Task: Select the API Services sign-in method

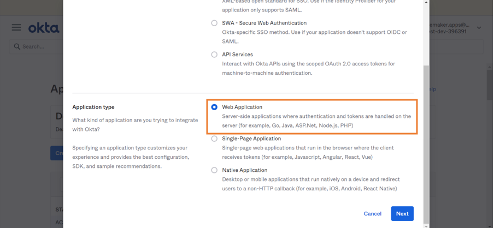Action: [x=214, y=55]
